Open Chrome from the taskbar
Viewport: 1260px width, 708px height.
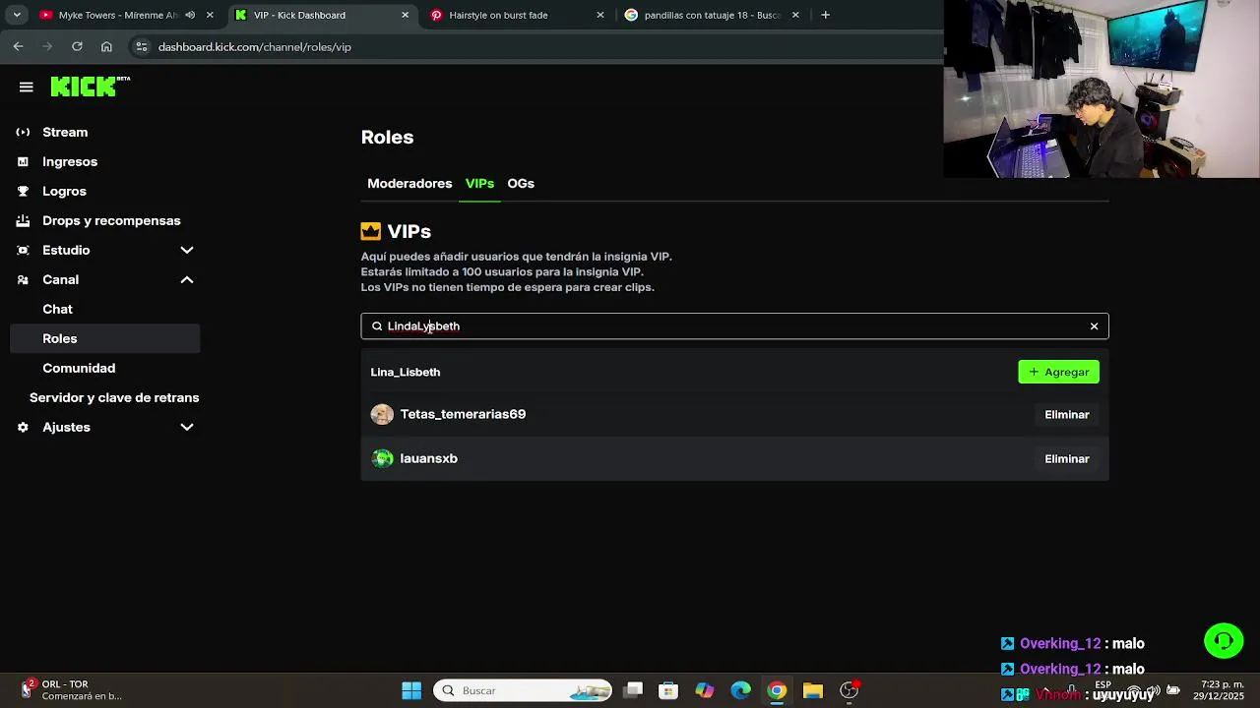(777, 690)
